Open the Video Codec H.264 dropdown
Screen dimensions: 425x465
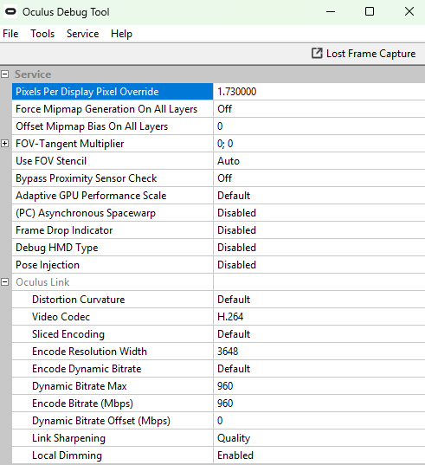(319, 317)
